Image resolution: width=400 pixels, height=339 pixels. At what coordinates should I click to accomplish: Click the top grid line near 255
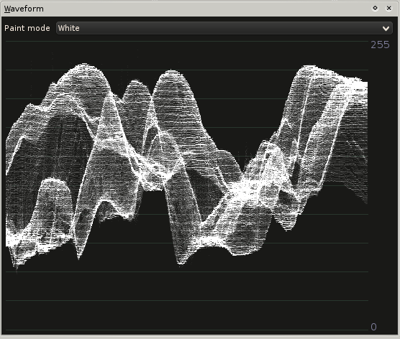pos(187,41)
